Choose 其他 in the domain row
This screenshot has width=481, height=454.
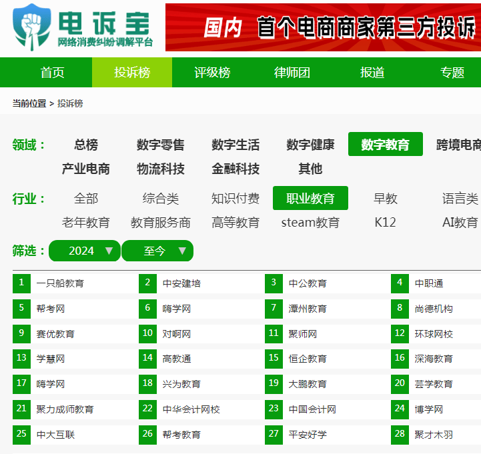coord(310,169)
